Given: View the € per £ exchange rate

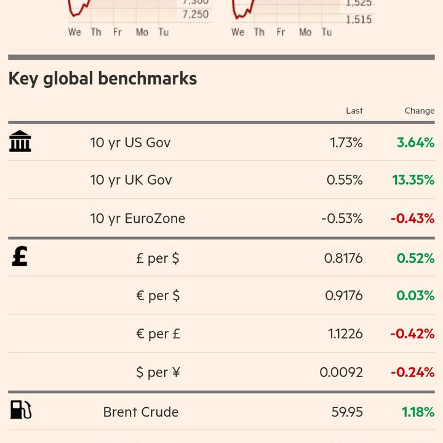Looking at the screenshot, I should click(158, 334).
